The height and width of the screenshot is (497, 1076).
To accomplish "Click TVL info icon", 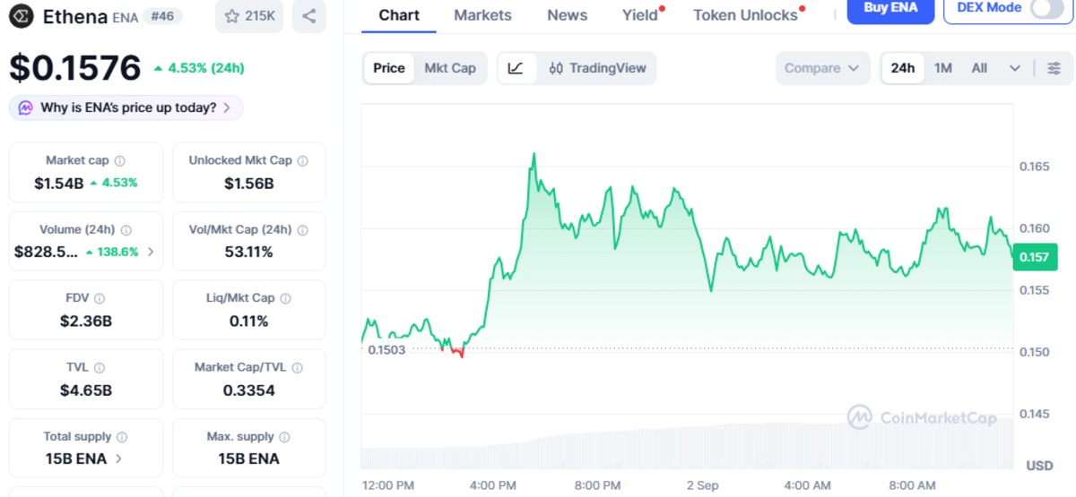I will coord(100,368).
